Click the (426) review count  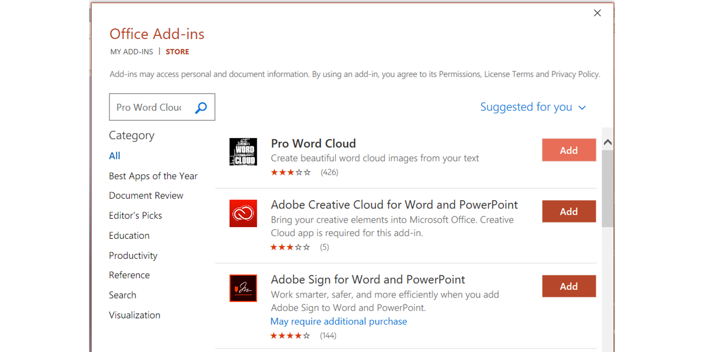pos(329,172)
